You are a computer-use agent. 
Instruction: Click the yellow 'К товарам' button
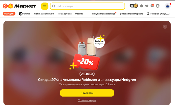coord(87,93)
